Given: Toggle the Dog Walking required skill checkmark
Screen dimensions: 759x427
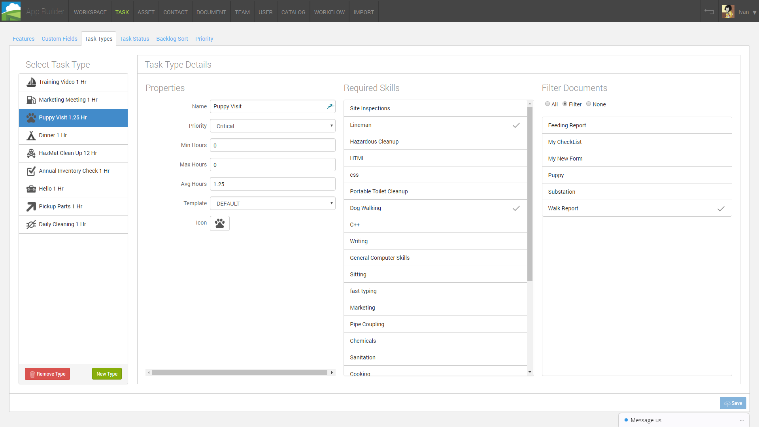Looking at the screenshot, I should tap(517, 208).
